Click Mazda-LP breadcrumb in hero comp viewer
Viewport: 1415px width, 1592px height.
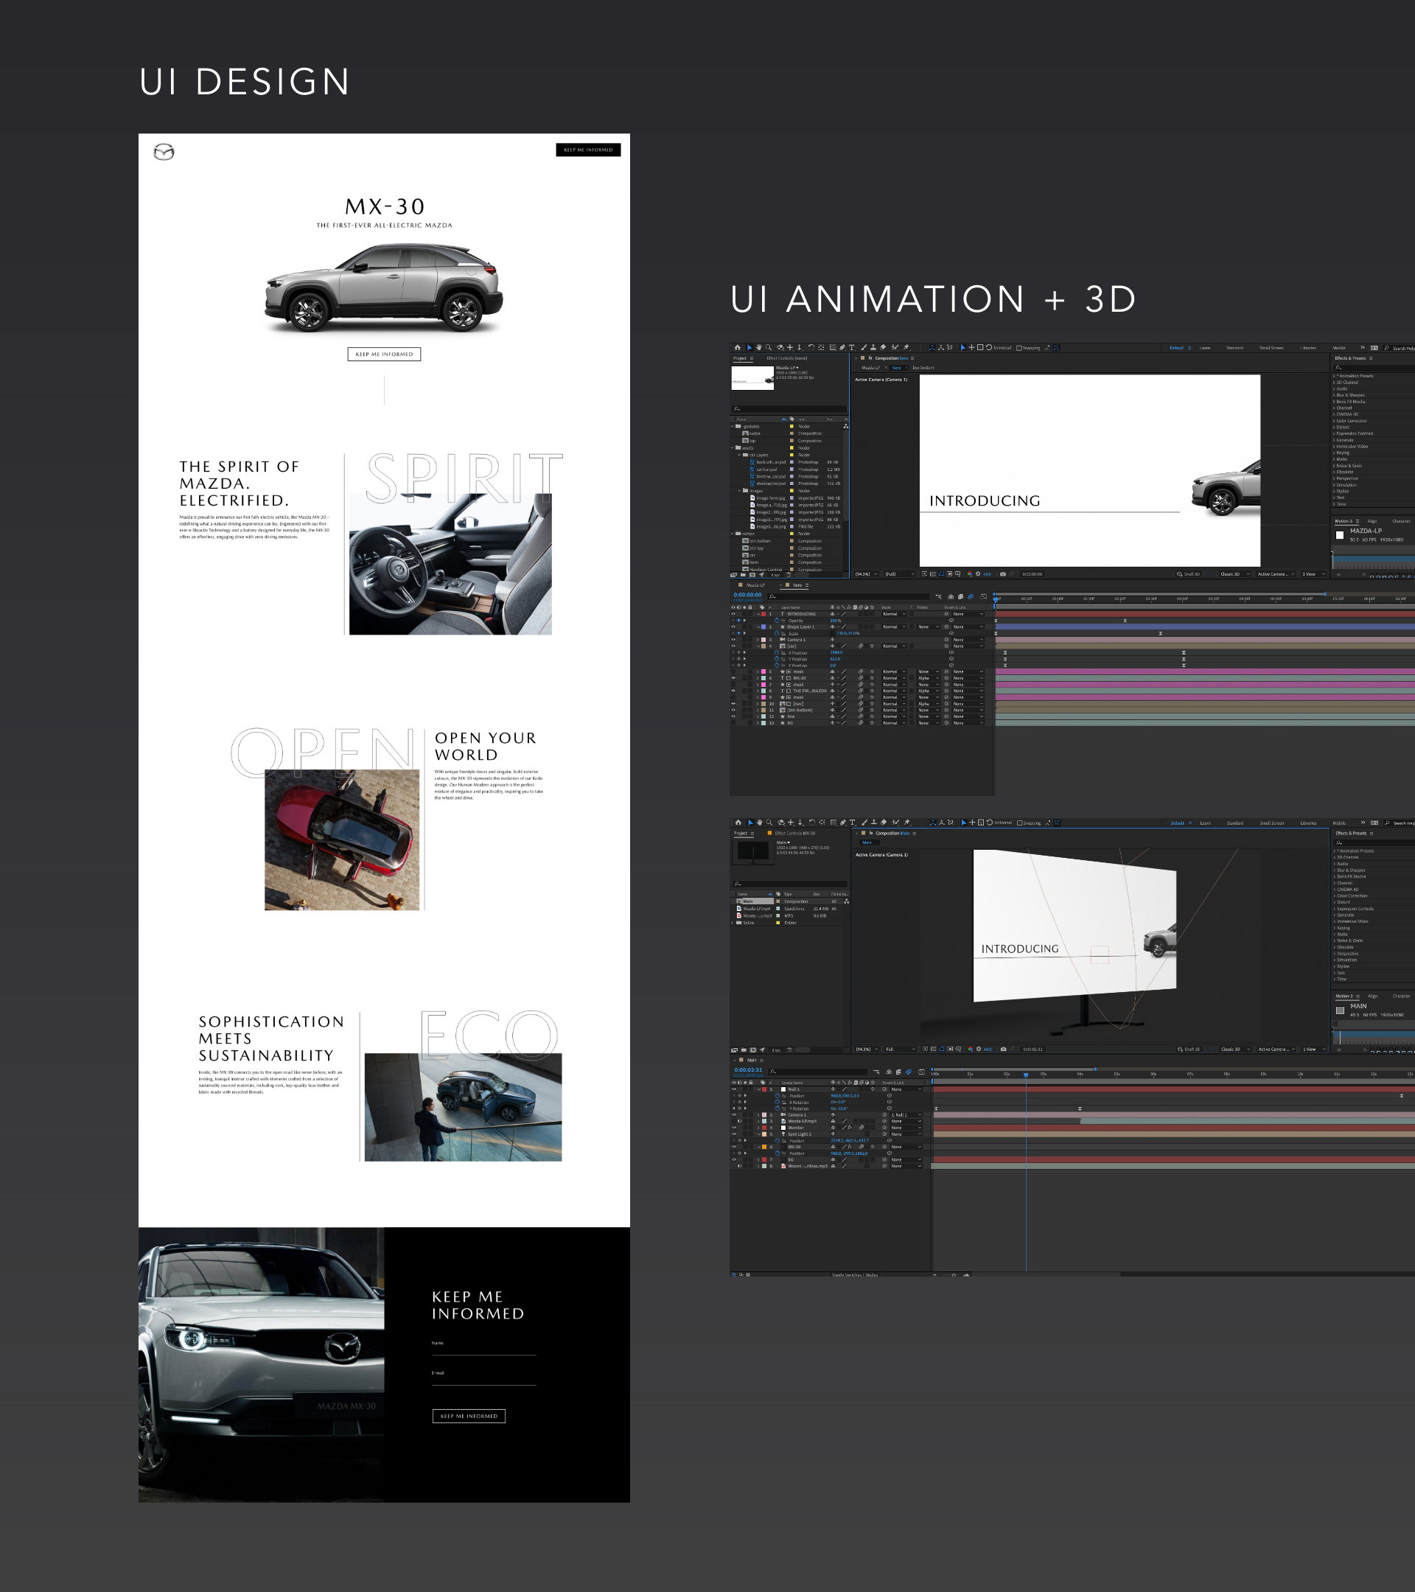pyautogui.click(x=870, y=368)
